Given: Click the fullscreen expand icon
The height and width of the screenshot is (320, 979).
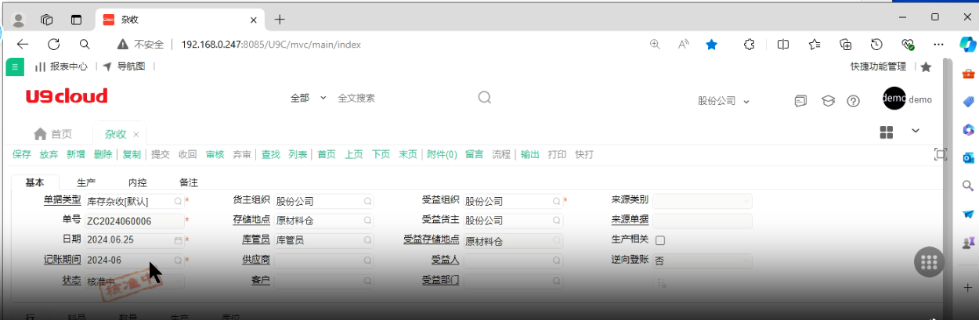Looking at the screenshot, I should pos(941,155).
